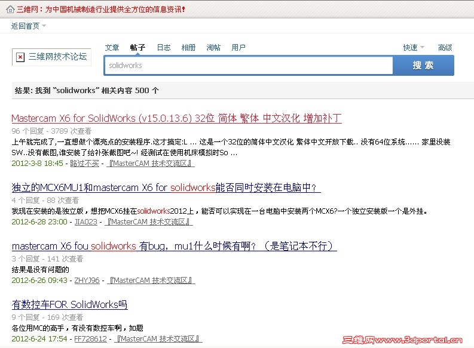The width and height of the screenshot is (474, 348).
Task: Click the 96 个回复 - 3789 次查看 stats
Action: (51, 131)
